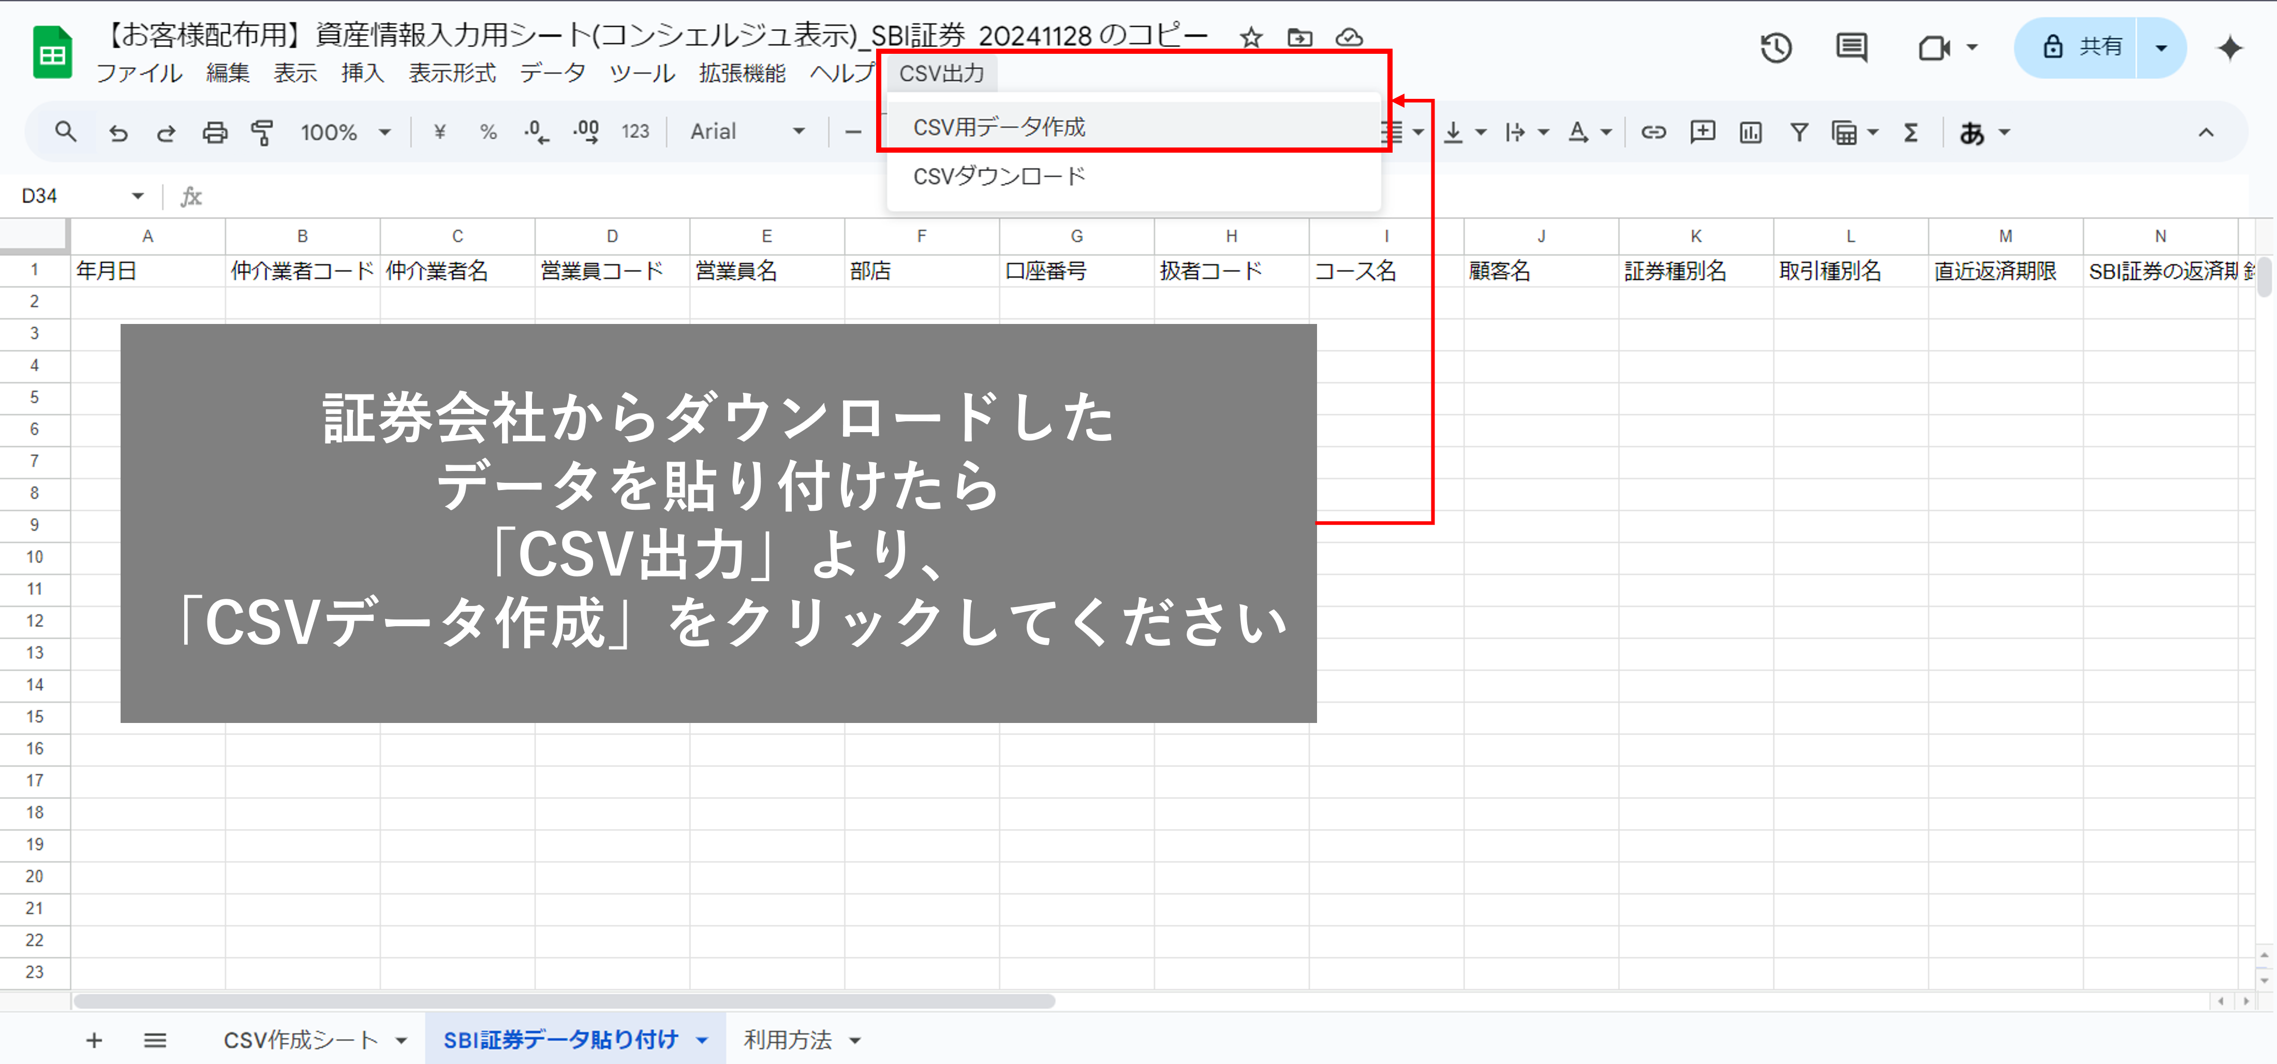Open the text color picker

(x=1579, y=132)
